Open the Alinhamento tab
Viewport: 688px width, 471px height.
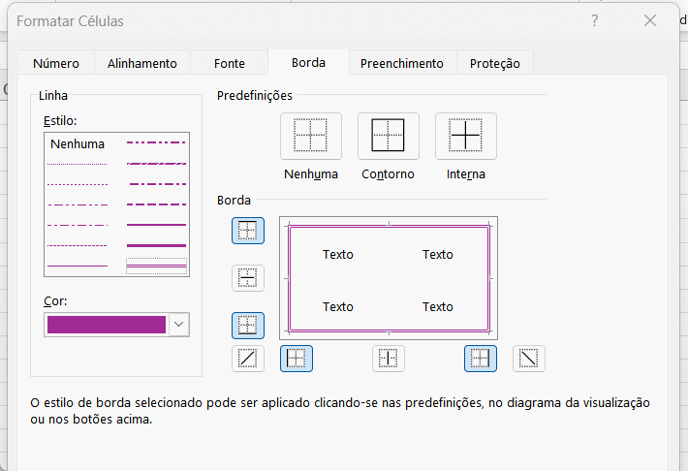142,63
